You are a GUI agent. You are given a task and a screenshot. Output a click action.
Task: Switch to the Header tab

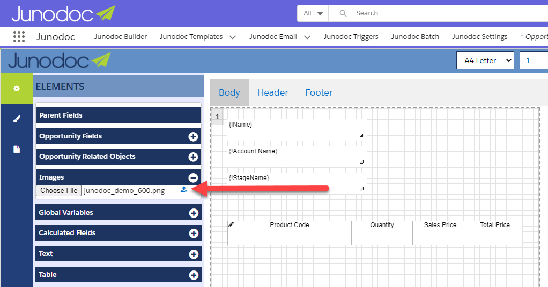tap(272, 92)
